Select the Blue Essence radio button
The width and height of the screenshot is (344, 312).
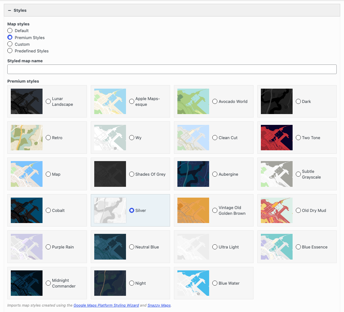click(x=298, y=247)
